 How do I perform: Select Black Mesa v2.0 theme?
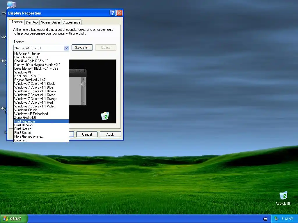pos(41,57)
